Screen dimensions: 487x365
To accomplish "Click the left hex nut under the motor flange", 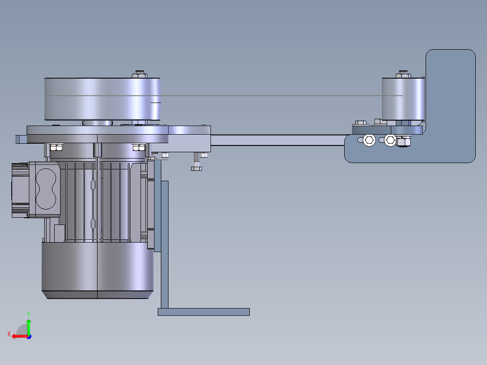I will click(56, 147).
